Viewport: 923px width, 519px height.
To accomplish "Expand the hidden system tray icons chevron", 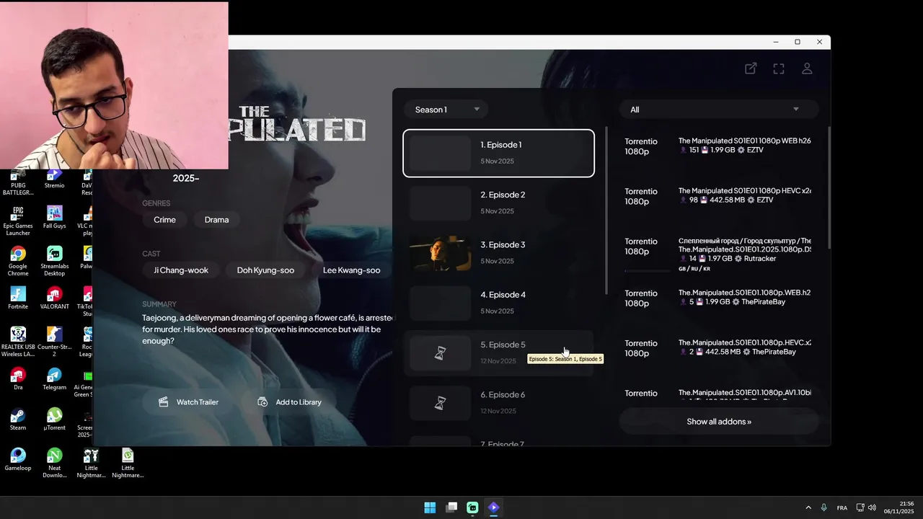I will tap(808, 507).
